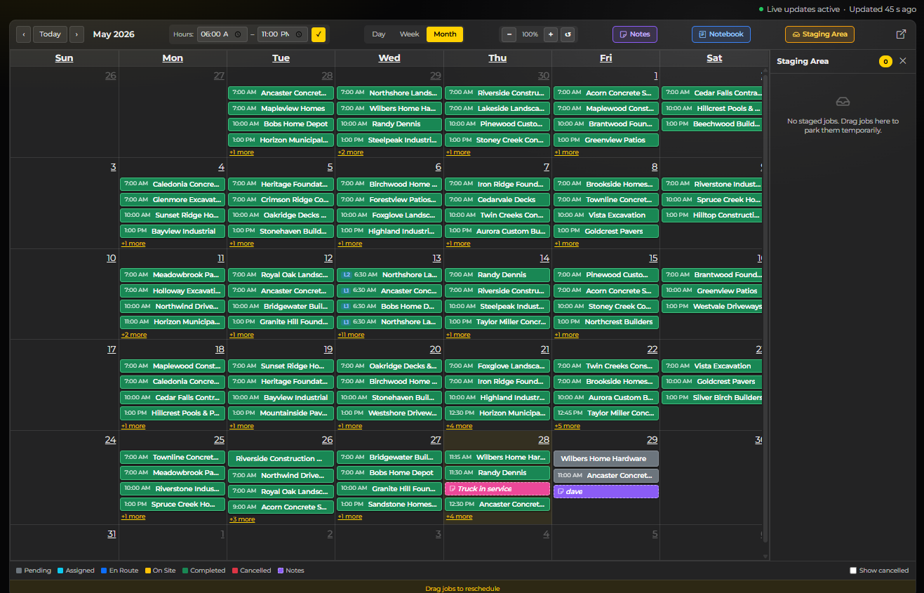Click the staged jobs count badge

(x=885, y=62)
